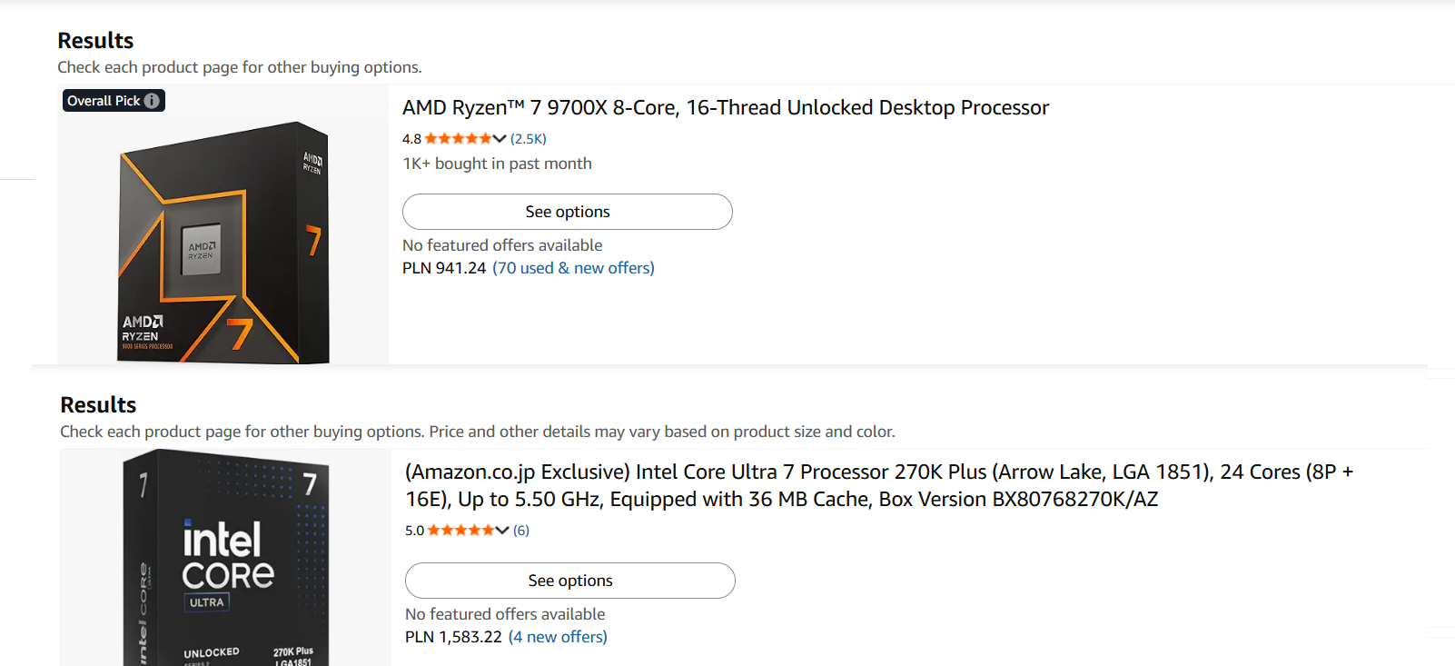Click the Intel processor star rating icons
Image resolution: width=1455 pixels, height=666 pixels.
pyautogui.click(x=461, y=531)
